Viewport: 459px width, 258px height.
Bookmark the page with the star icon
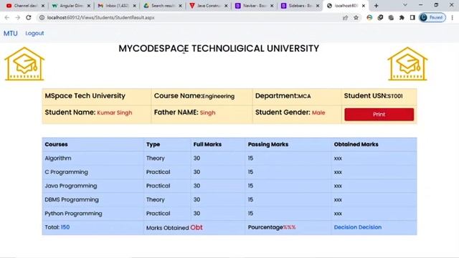[x=356, y=18]
